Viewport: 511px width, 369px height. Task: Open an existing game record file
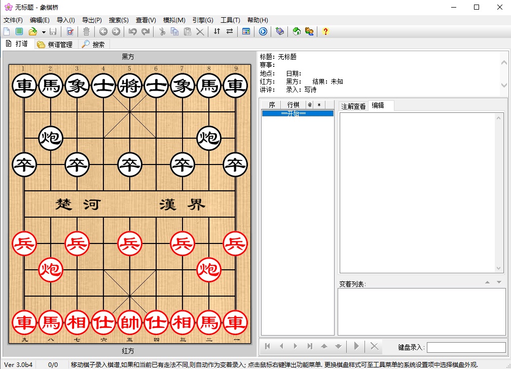pos(32,31)
